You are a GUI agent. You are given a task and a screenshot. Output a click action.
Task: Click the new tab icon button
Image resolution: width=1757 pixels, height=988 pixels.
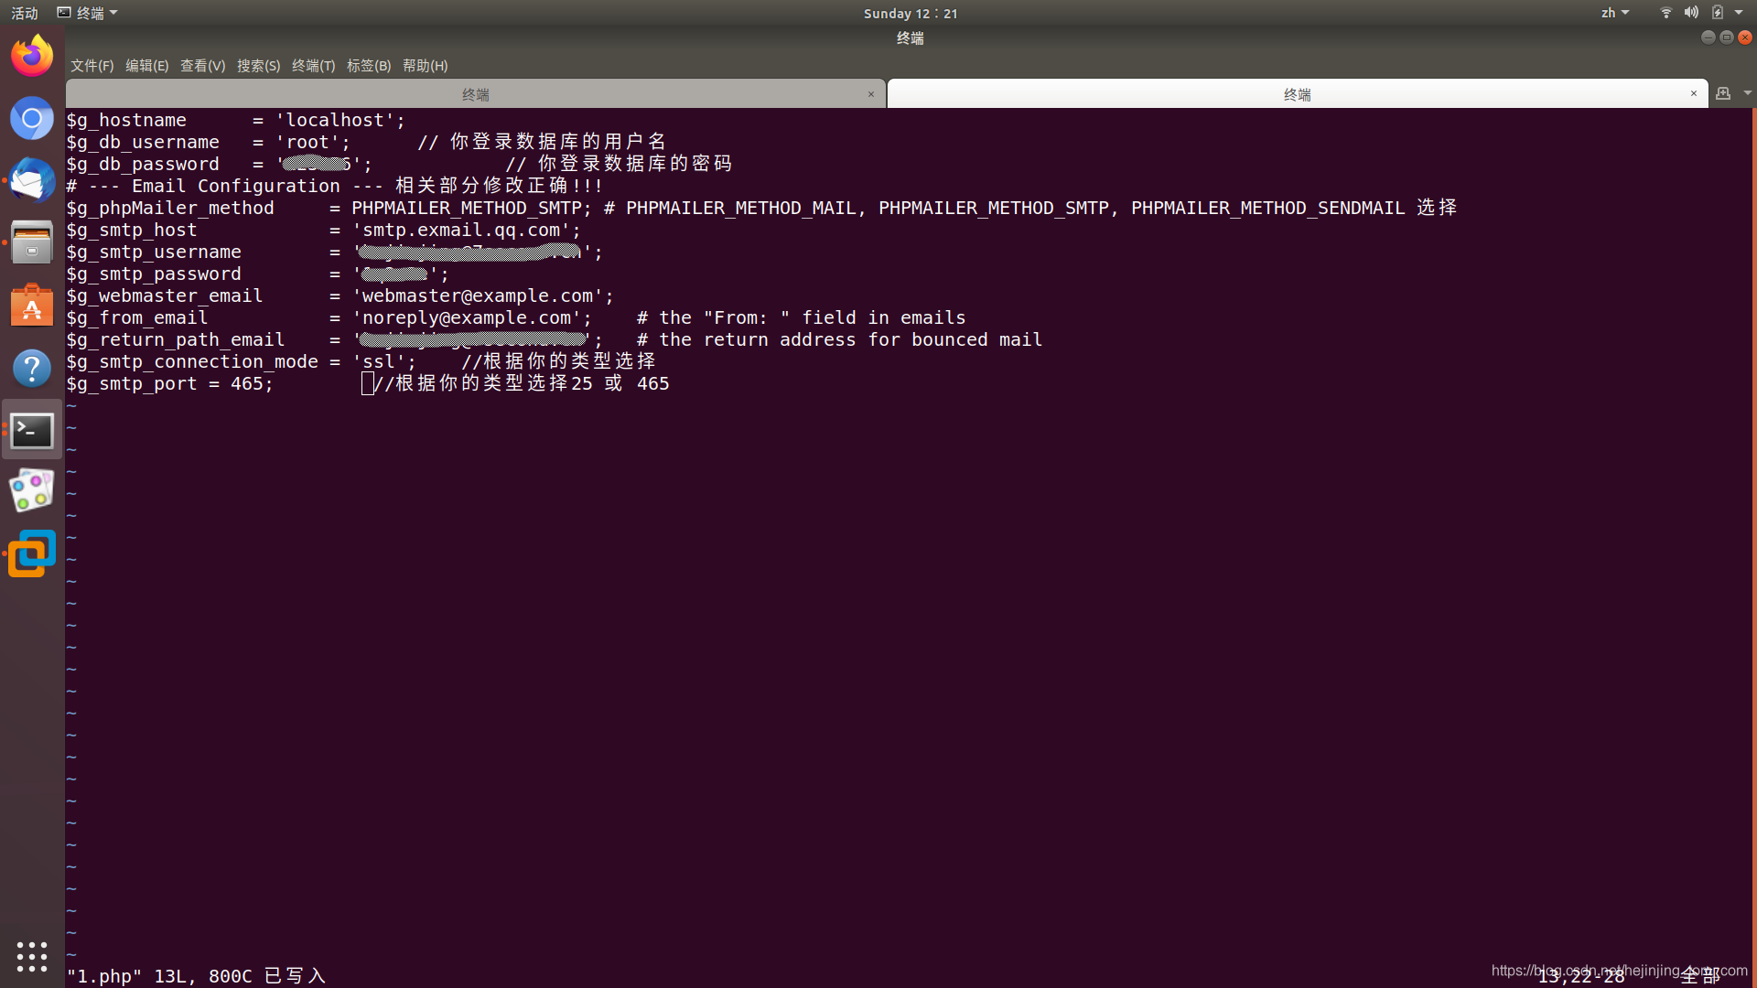(1723, 93)
